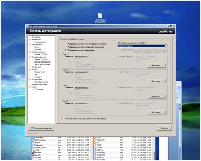201x161 pixels.
Task: Select 'Заказ фотографий' in the tree
Action: (x=42, y=64)
